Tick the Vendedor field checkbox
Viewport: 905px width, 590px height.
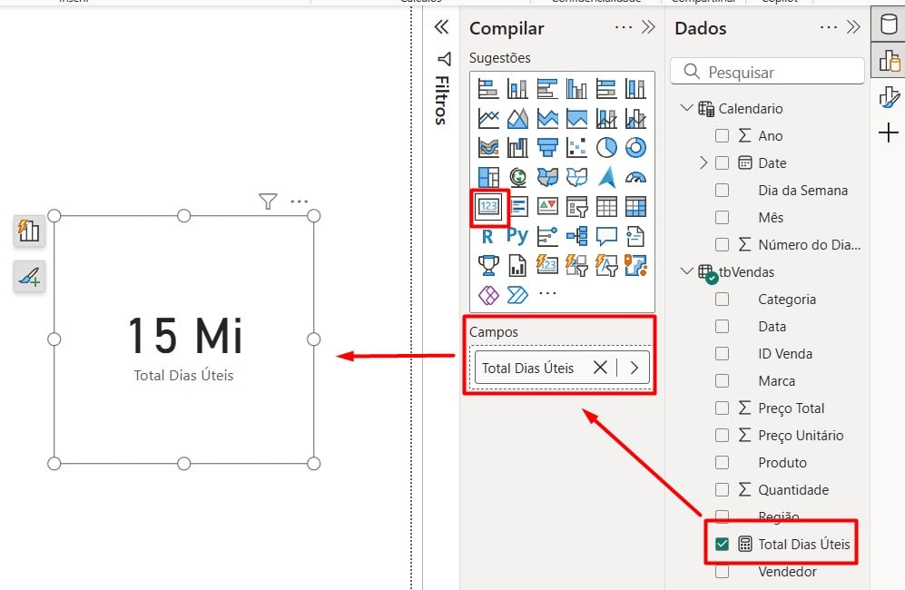click(722, 572)
